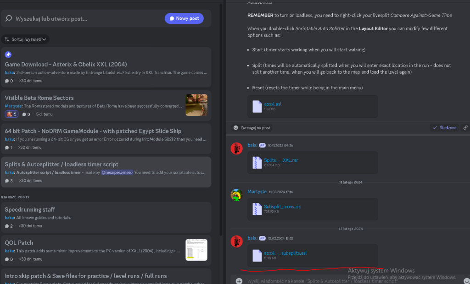The image size is (470, 284).
Task: Open the 'Visible Beta Rome Sectors' post
Action: (106, 105)
